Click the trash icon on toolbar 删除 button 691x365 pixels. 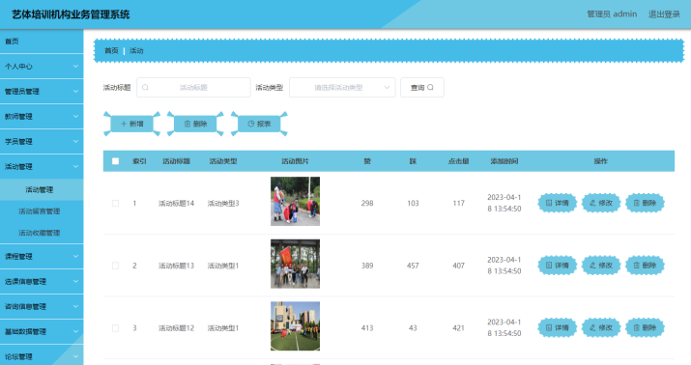point(187,124)
